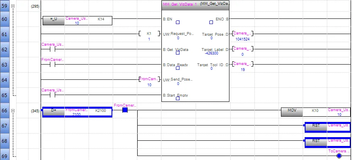Click the K10 operand of MOV
This screenshot has height=160, width=353.
315,110
